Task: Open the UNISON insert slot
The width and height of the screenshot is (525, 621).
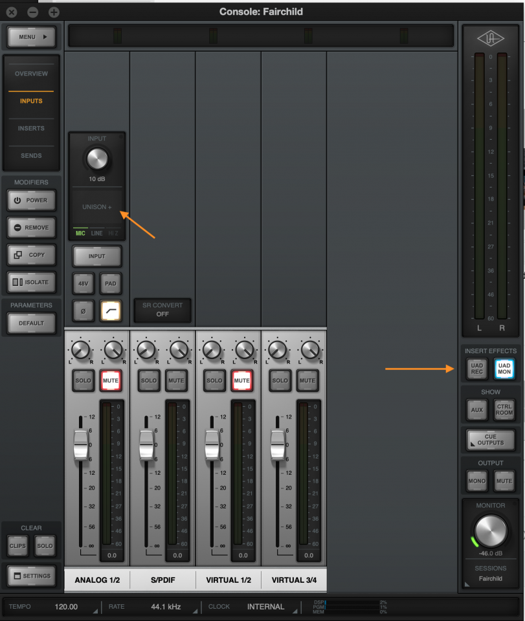Action: [97, 207]
